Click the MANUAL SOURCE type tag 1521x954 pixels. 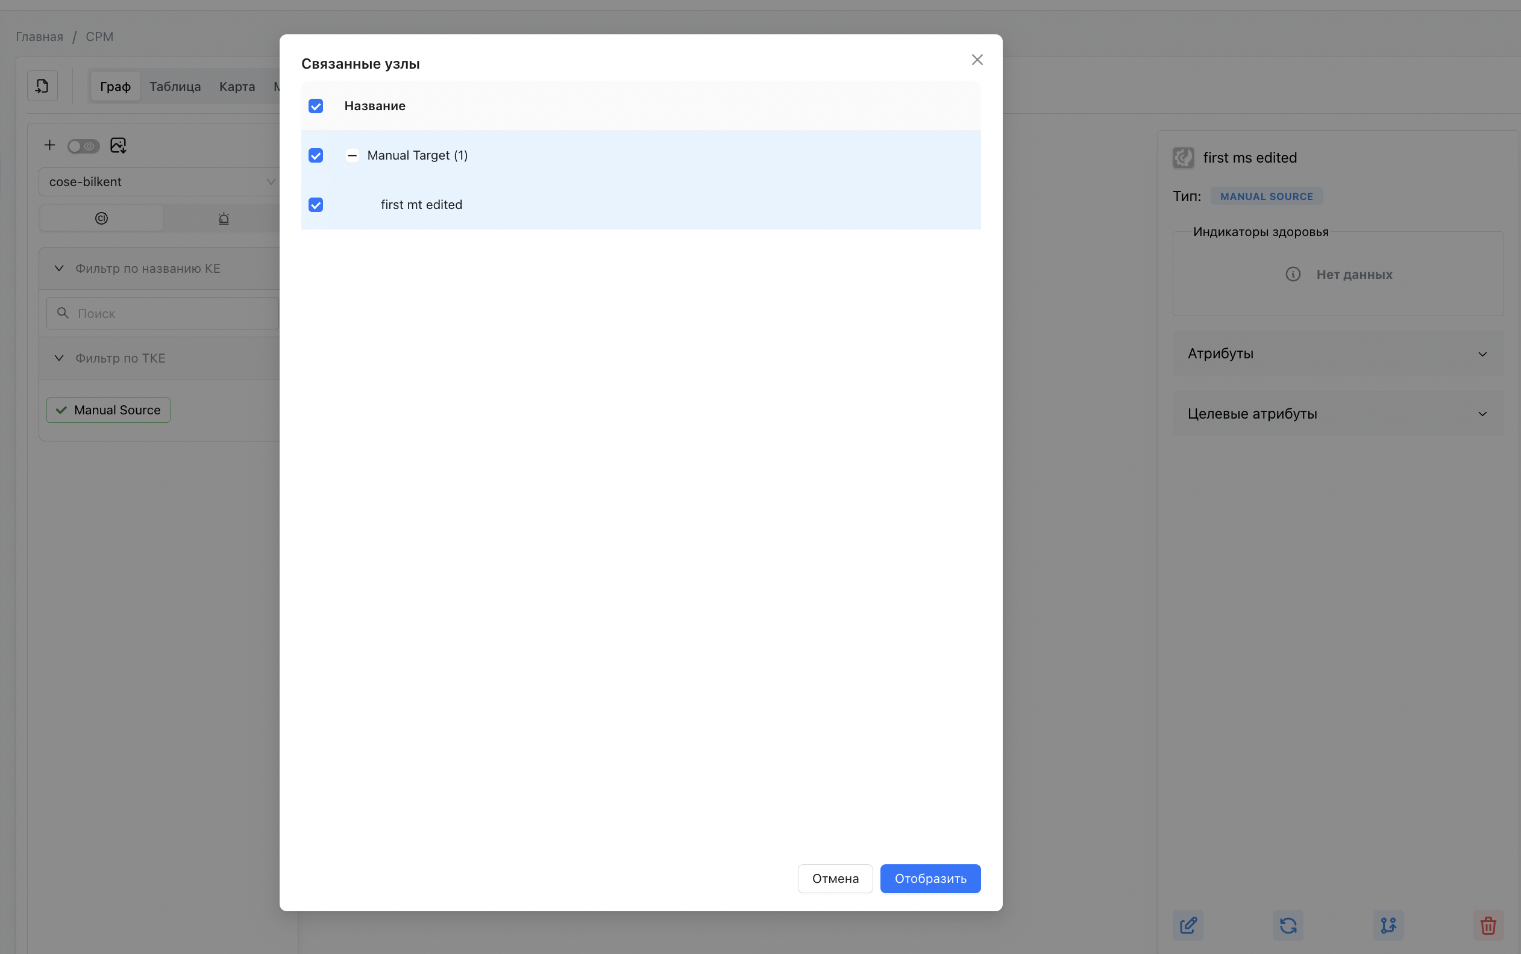point(1266,196)
